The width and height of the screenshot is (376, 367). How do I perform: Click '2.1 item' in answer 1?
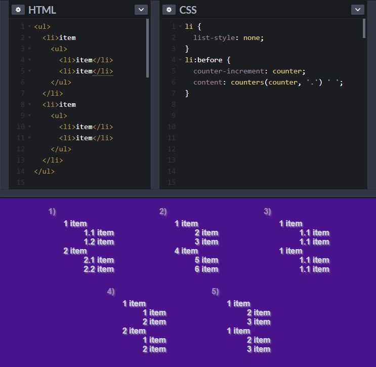[99, 260]
